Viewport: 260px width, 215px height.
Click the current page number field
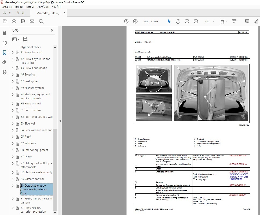(x=146, y=21)
